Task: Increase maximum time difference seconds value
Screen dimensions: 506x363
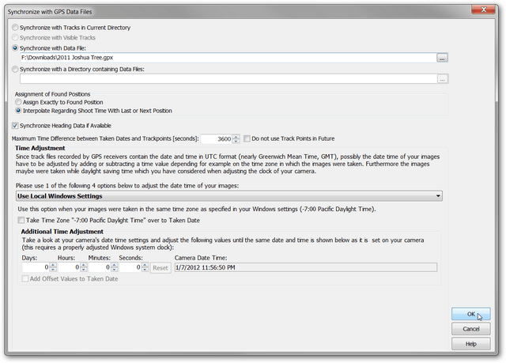Action: point(236,137)
